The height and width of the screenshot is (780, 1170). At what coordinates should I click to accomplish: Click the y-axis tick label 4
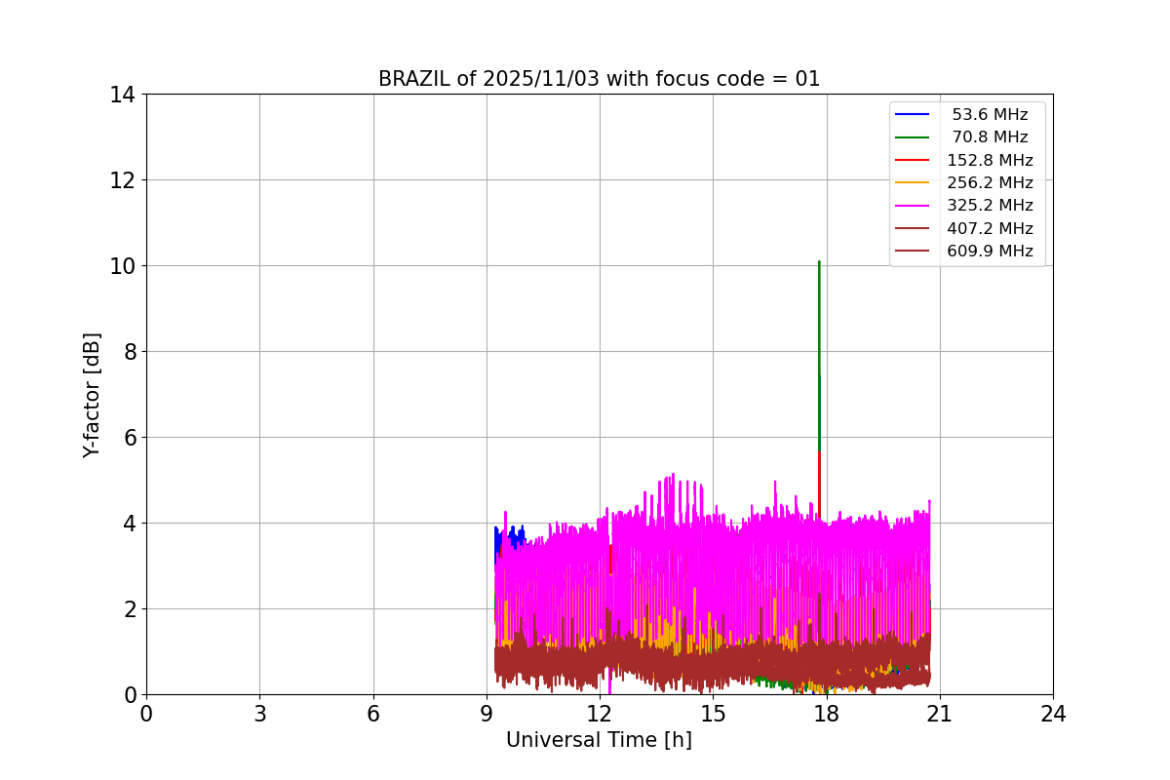point(129,524)
